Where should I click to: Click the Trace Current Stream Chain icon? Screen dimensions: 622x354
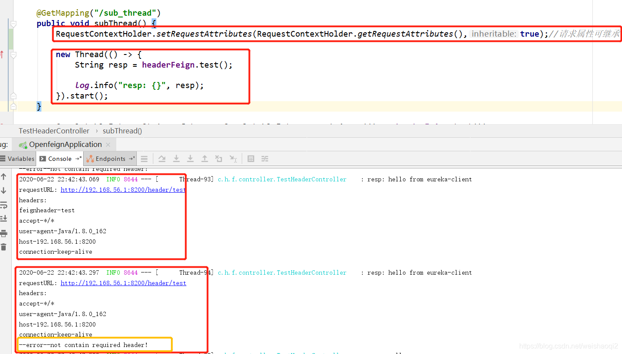(265, 159)
